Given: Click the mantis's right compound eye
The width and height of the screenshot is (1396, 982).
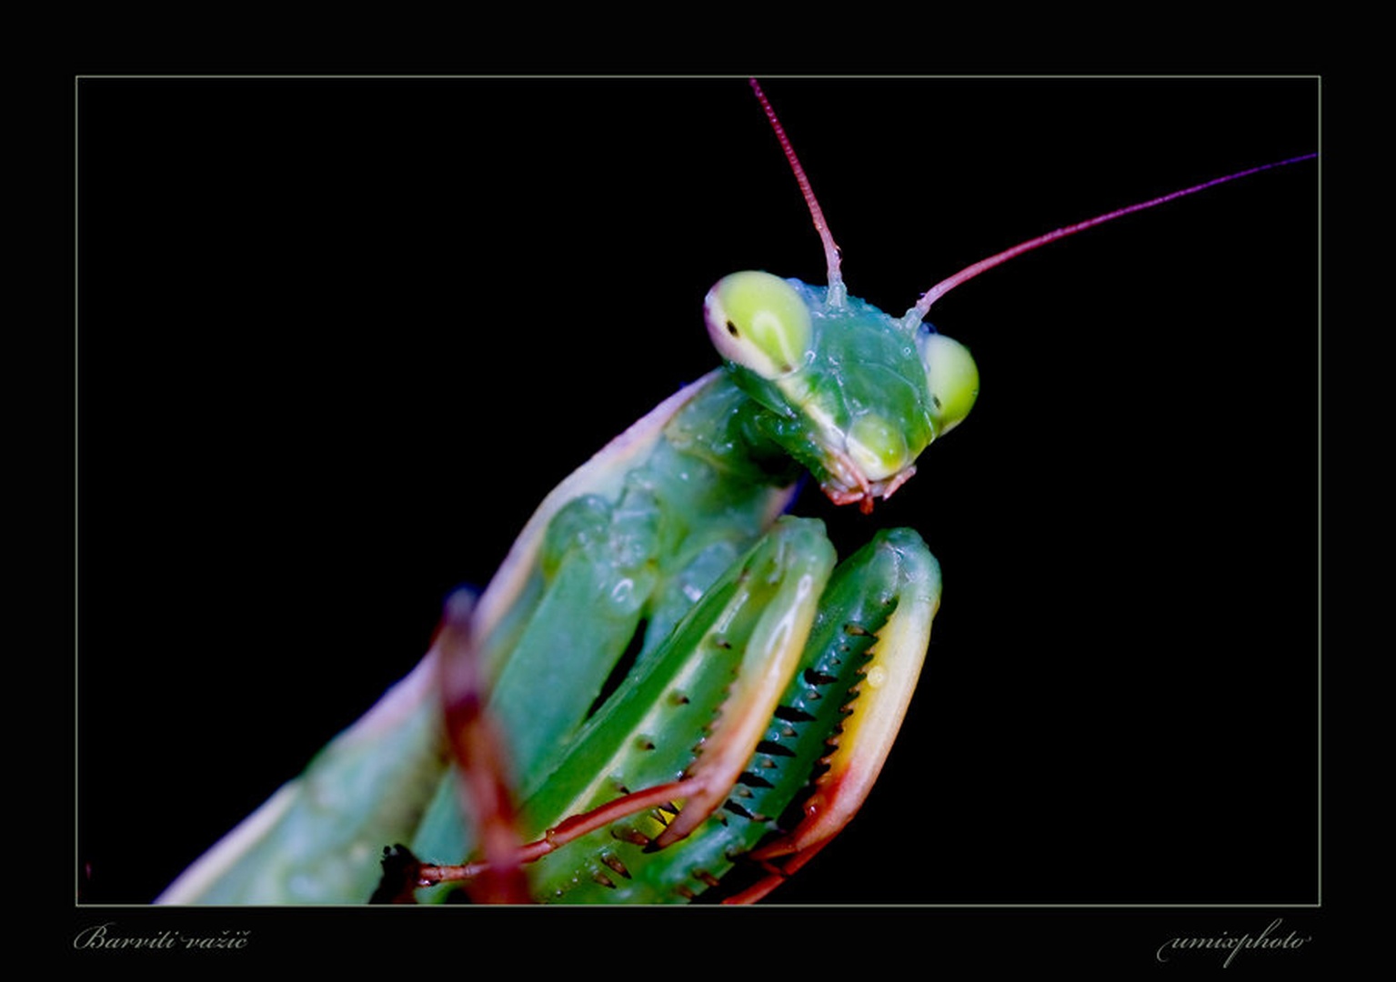Looking at the screenshot, I should [949, 382].
